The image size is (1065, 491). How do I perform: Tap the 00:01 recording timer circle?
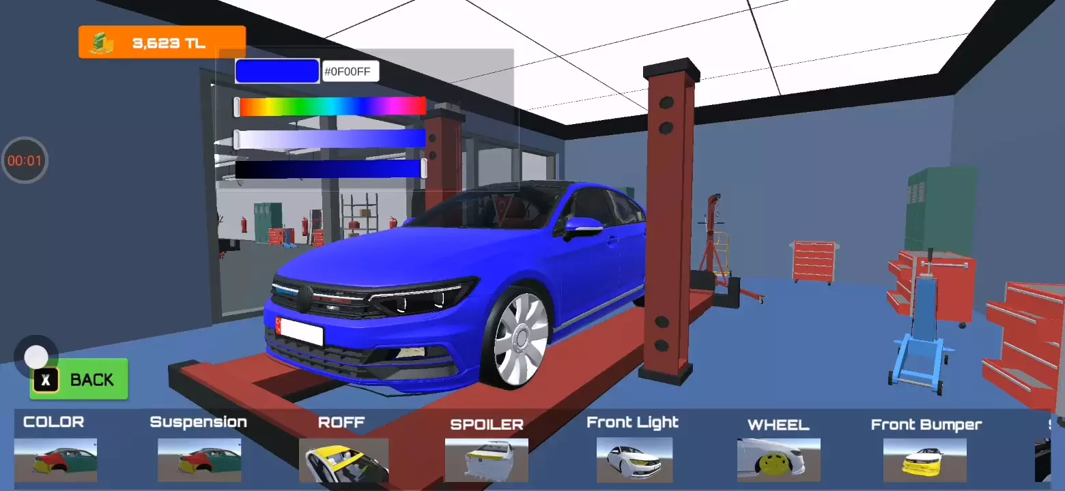[25, 161]
